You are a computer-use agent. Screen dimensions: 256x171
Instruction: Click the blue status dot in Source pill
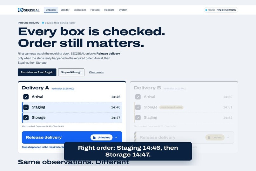206,10
